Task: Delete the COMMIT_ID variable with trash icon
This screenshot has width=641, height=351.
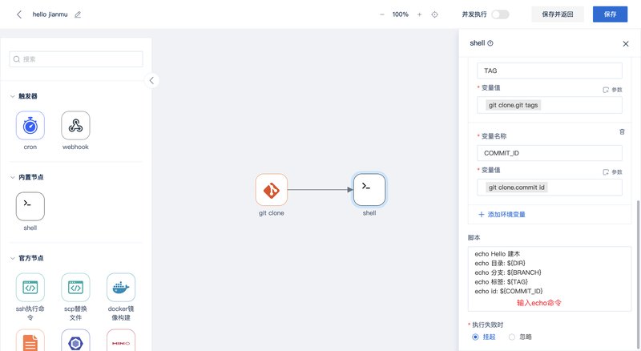Action: click(x=622, y=131)
